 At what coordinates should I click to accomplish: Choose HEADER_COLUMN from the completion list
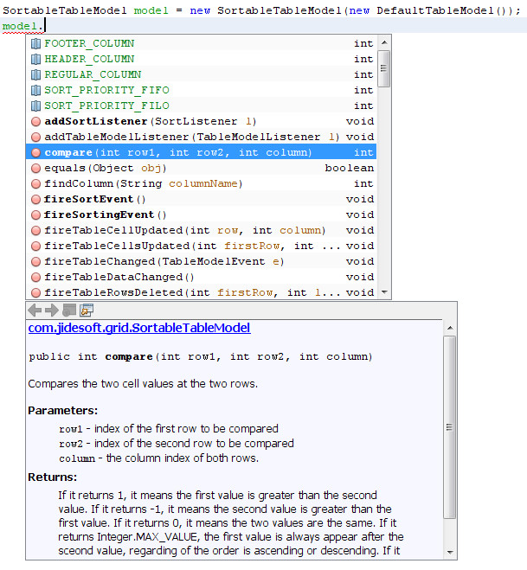pyautogui.click(x=89, y=59)
